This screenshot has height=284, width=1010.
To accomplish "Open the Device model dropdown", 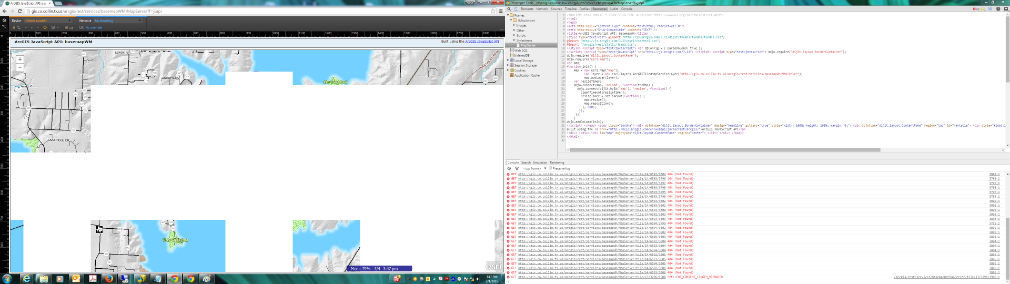I will pos(48,21).
